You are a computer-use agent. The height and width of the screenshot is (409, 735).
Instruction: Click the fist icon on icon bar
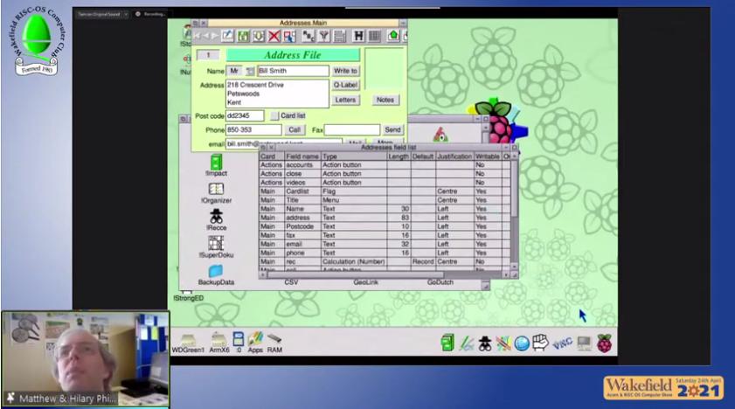coord(540,343)
